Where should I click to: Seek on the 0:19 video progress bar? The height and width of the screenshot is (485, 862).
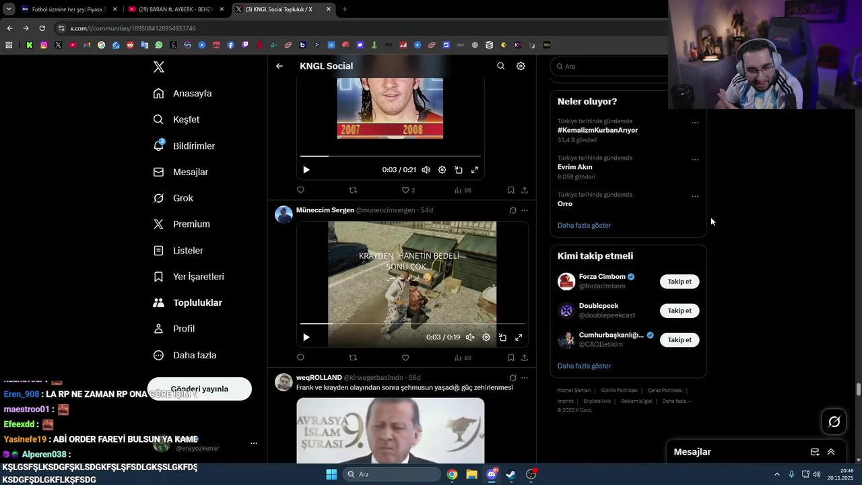(x=412, y=324)
